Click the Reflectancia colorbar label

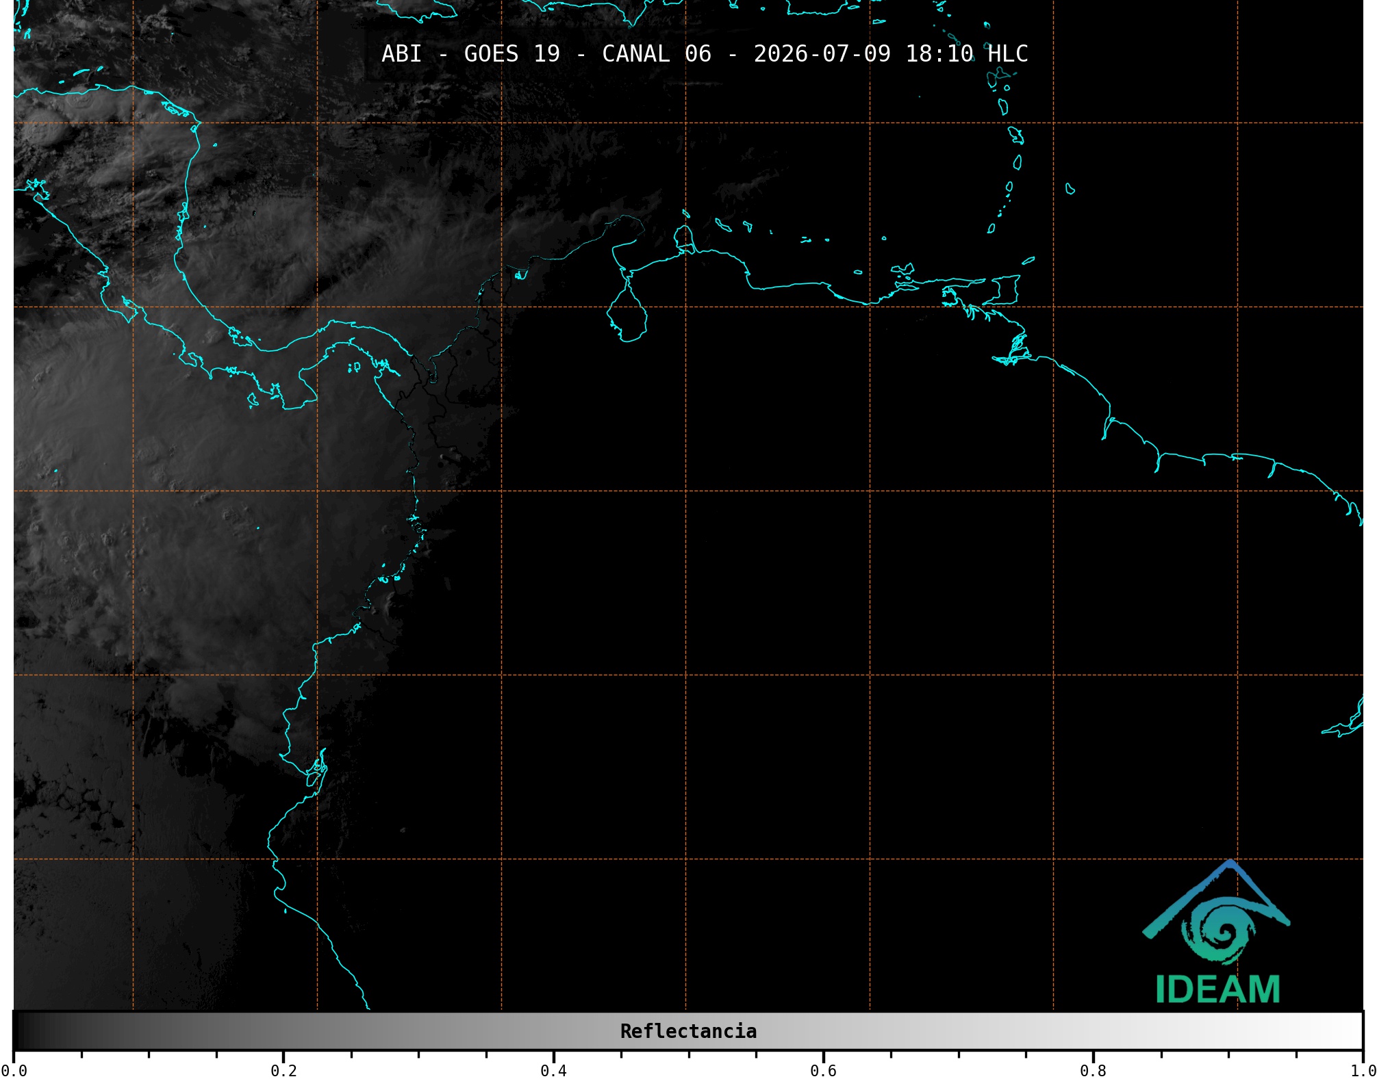[688, 1031]
